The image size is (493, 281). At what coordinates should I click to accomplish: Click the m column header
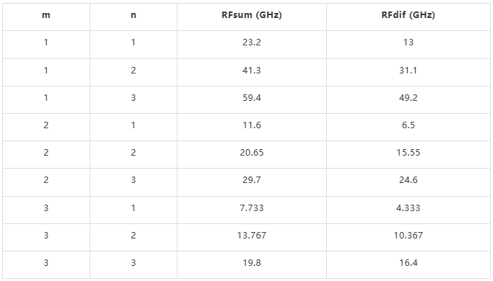click(x=46, y=14)
